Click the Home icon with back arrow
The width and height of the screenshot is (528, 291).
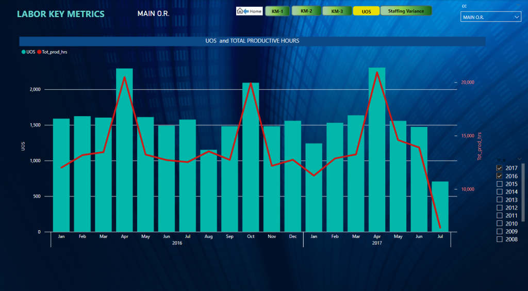click(250, 11)
